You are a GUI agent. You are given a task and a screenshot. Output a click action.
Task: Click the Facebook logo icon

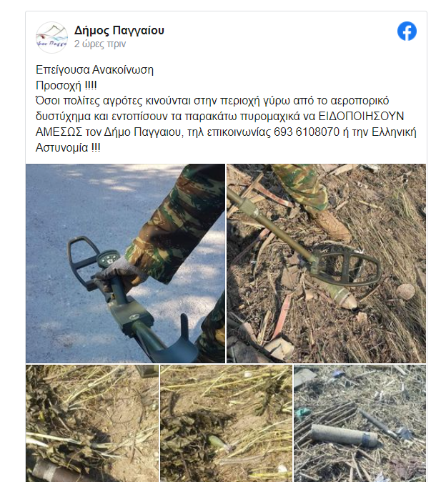(407, 31)
